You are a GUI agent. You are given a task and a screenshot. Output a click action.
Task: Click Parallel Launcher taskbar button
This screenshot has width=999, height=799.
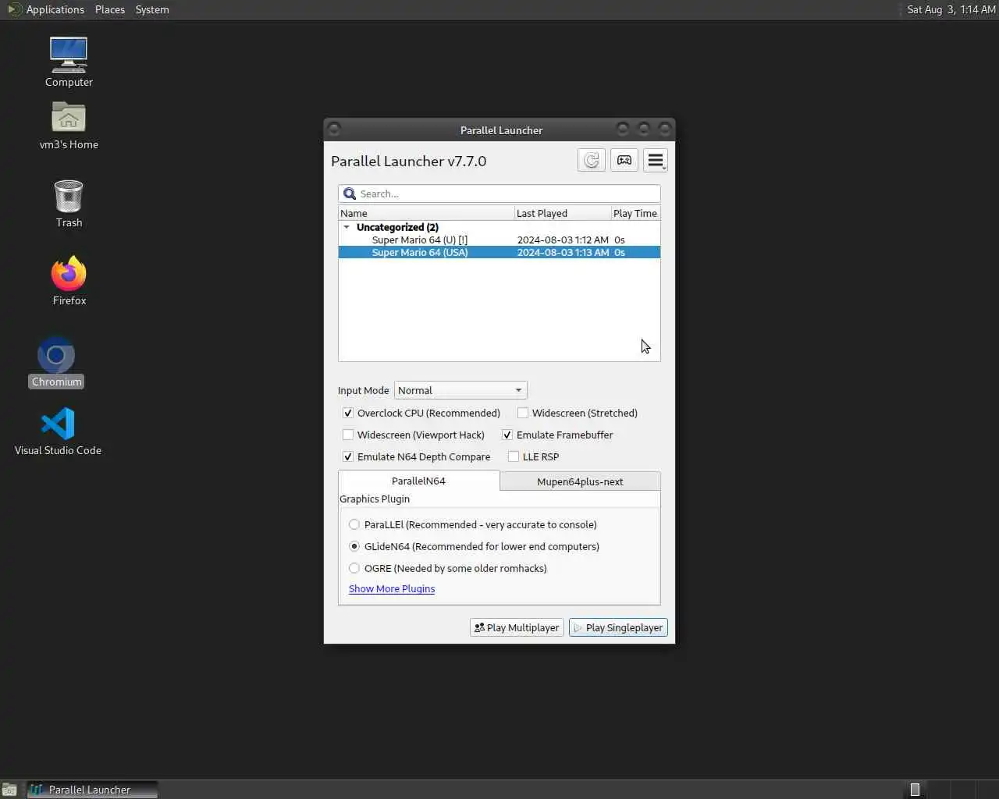92,790
